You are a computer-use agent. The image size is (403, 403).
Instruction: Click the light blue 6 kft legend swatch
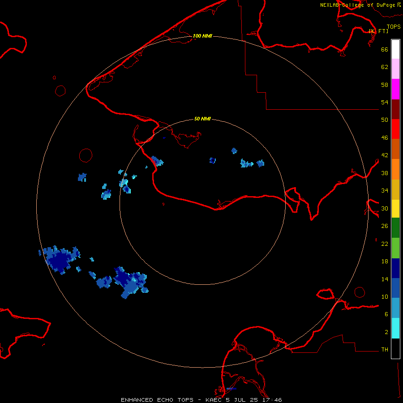(x=395, y=308)
